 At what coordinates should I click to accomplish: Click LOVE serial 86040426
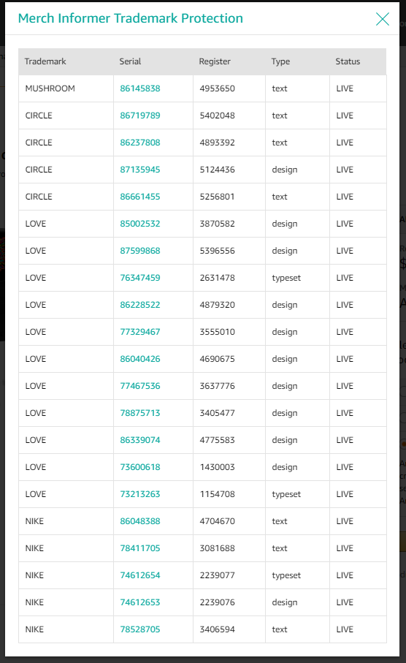click(140, 359)
